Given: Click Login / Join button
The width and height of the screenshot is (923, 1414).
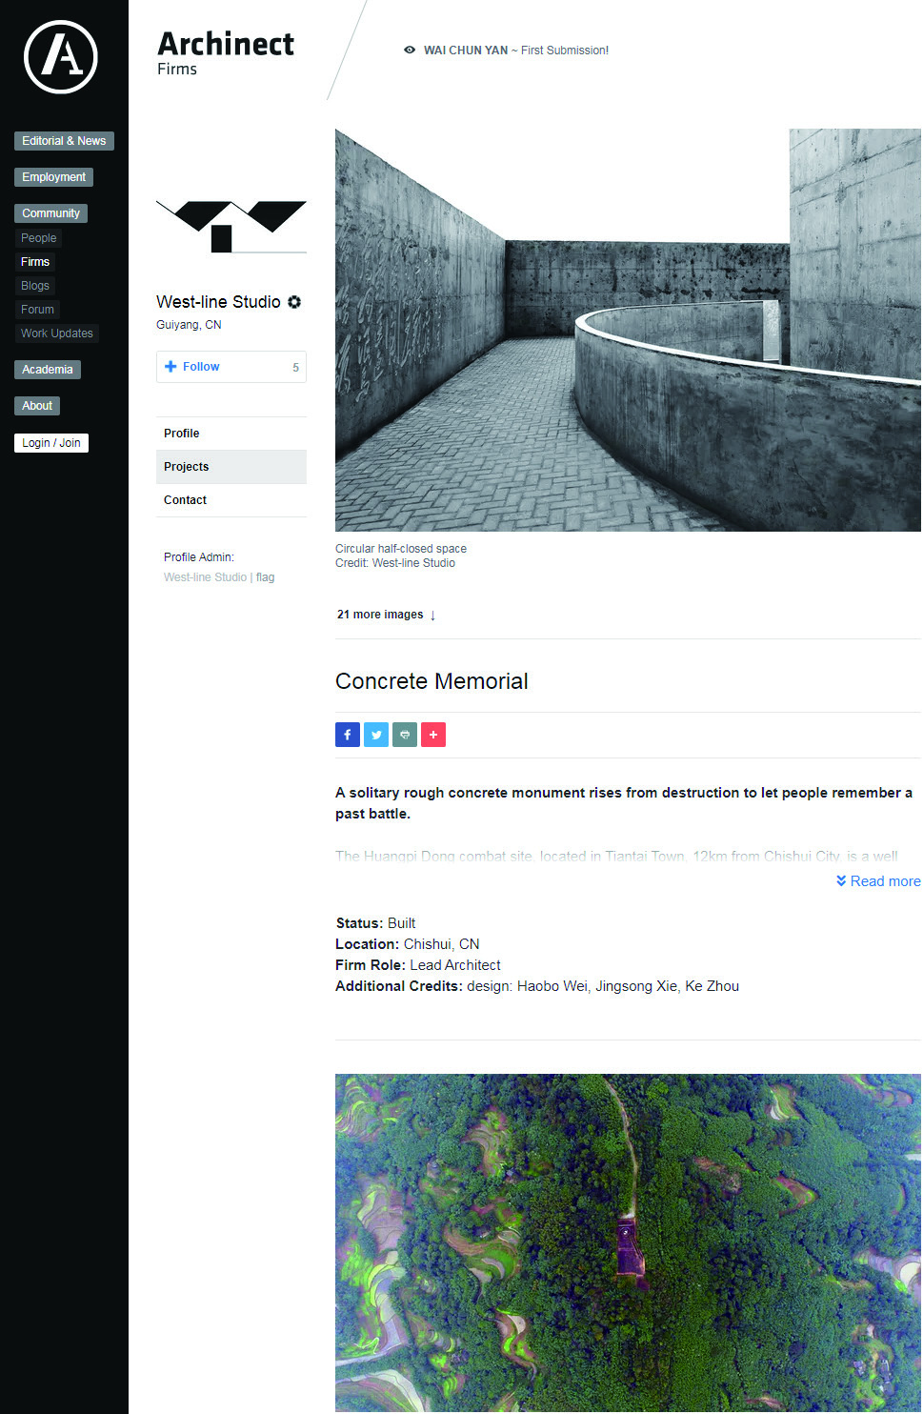Looking at the screenshot, I should point(51,443).
